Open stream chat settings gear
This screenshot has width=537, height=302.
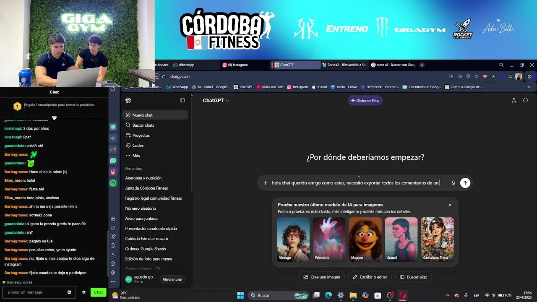(x=84, y=292)
